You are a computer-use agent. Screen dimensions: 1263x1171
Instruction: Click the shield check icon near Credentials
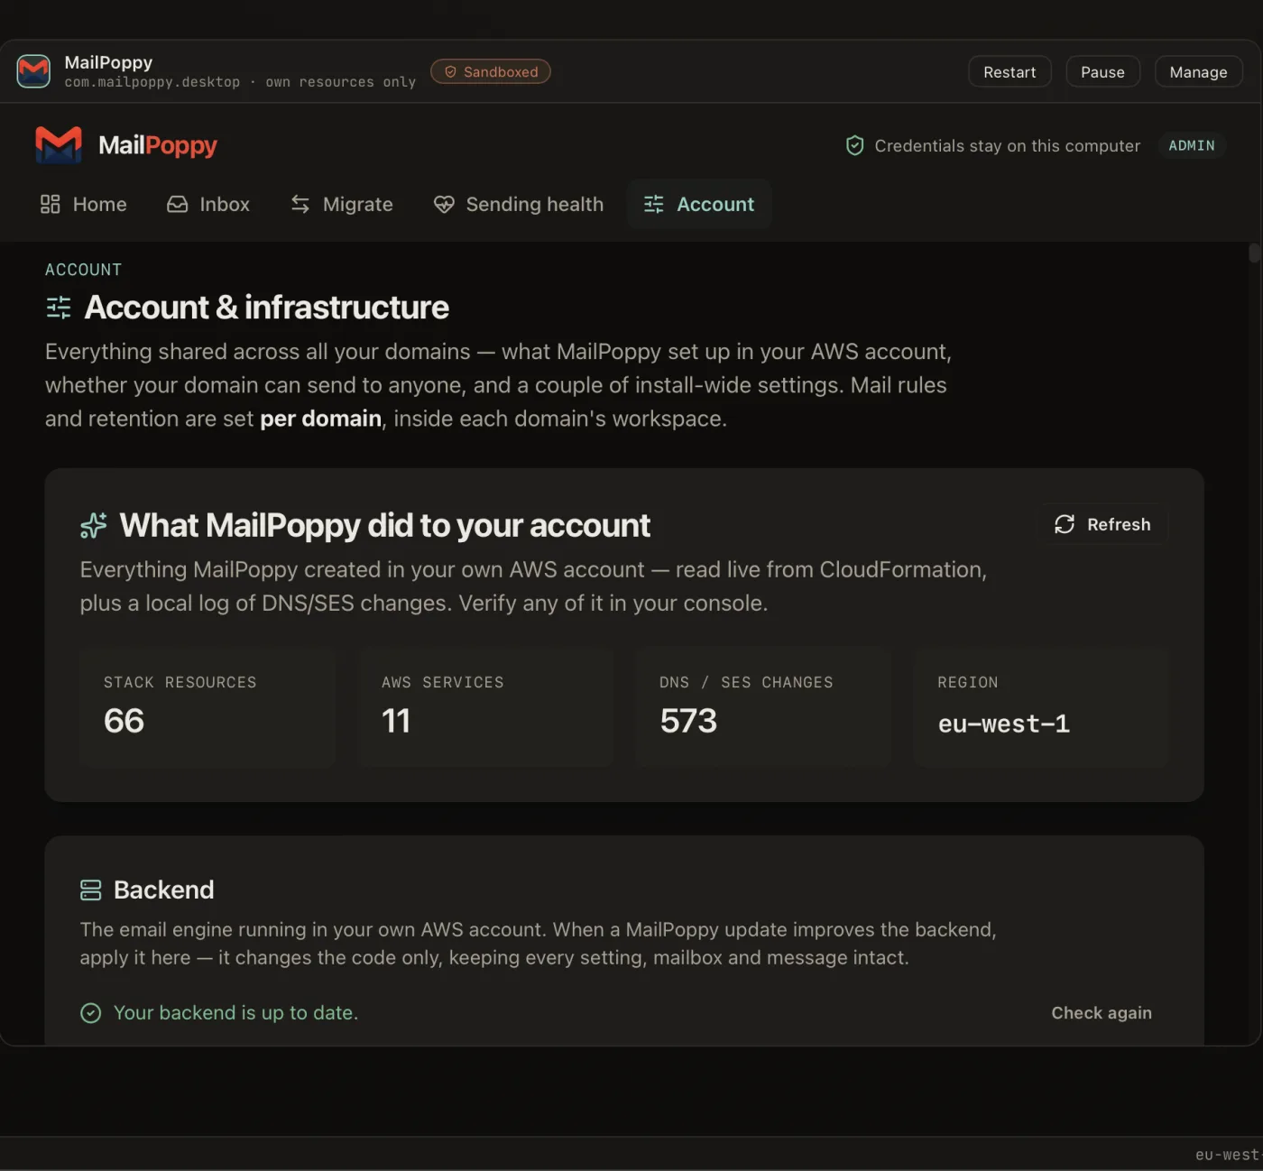tap(855, 145)
